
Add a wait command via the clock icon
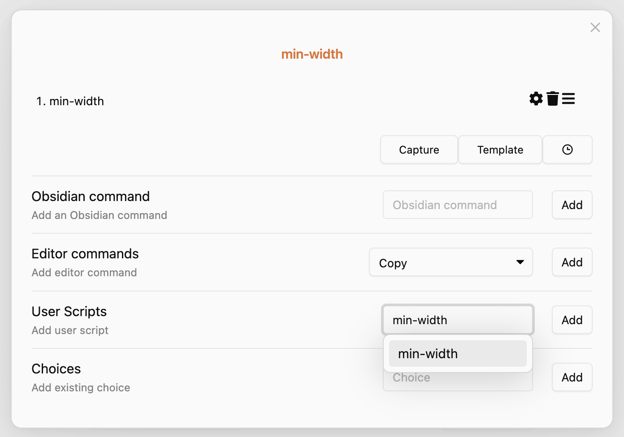point(567,150)
